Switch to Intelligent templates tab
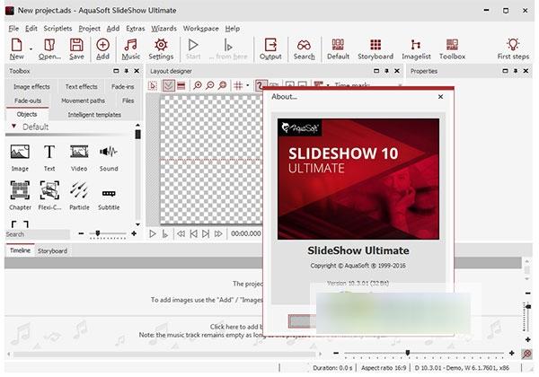 pos(94,115)
